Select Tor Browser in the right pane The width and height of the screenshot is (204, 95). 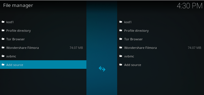[161, 39]
